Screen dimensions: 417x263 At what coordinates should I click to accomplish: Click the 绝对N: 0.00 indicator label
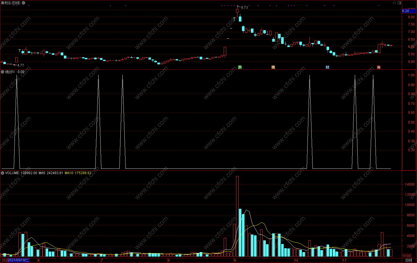[15, 72]
